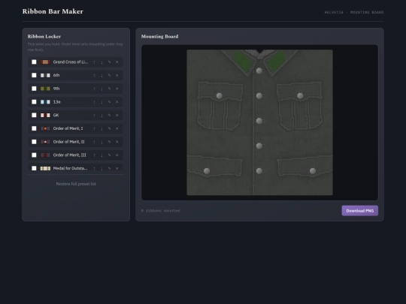Viewport: 406px width, 304px height.
Task: Move the 13e ribbon down
Action: [101, 102]
